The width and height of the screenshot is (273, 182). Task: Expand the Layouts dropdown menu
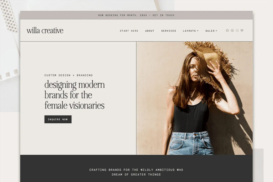tap(191, 31)
